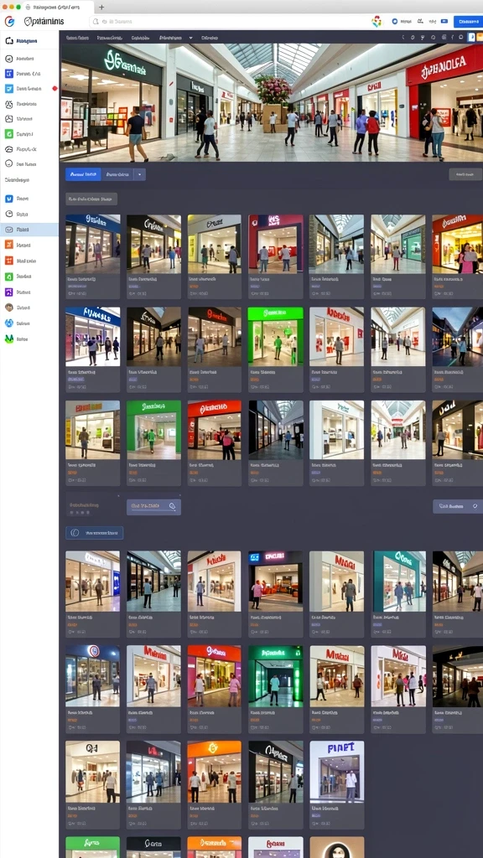This screenshot has height=858, width=483.
Task: Expand the dropdown arrow in the dark menu bar
Action: (190, 38)
